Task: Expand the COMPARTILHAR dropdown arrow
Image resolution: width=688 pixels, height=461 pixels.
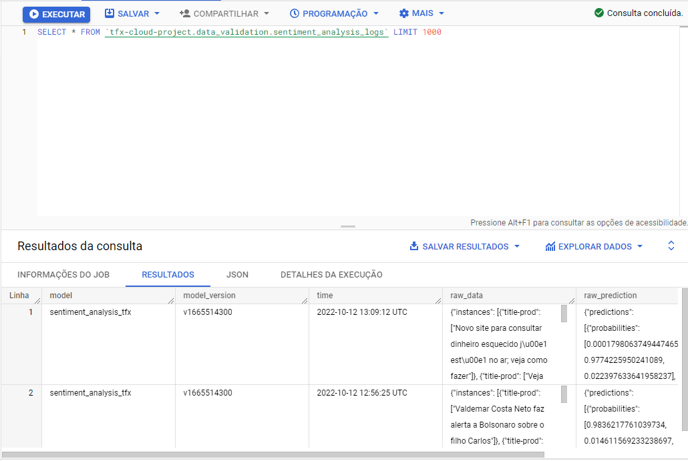Action: (x=267, y=13)
